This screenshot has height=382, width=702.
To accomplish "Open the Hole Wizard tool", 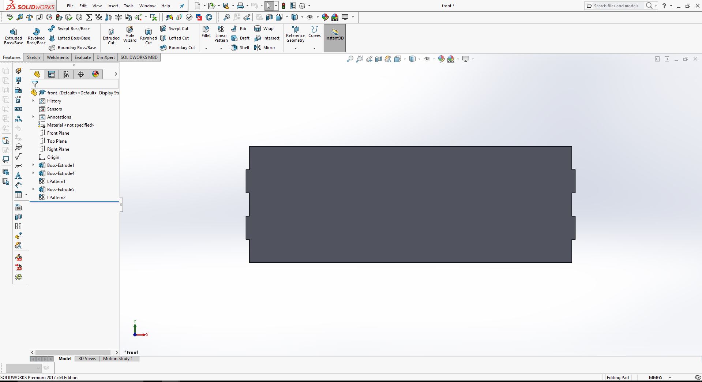I will pos(130,34).
